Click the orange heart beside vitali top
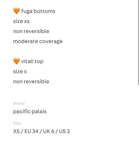Screen dimensions: 140x141 pos(17,61)
